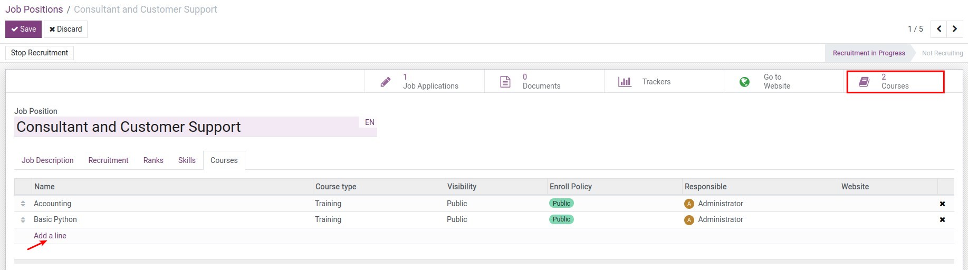
Task: Open the EN translation language selector
Action: click(x=369, y=122)
